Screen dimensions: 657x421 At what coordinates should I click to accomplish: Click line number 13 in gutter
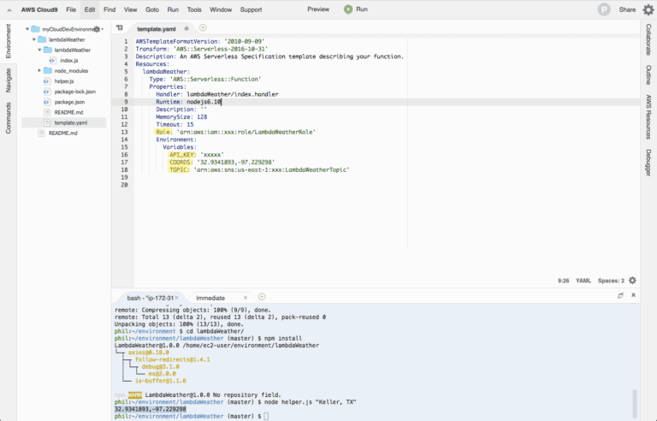[x=124, y=132]
